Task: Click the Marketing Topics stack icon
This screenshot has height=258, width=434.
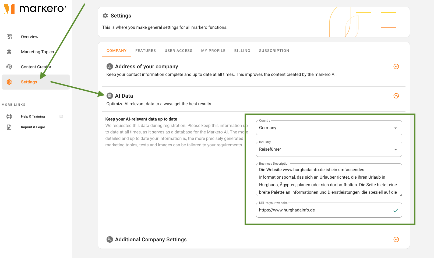Action: coord(9,52)
